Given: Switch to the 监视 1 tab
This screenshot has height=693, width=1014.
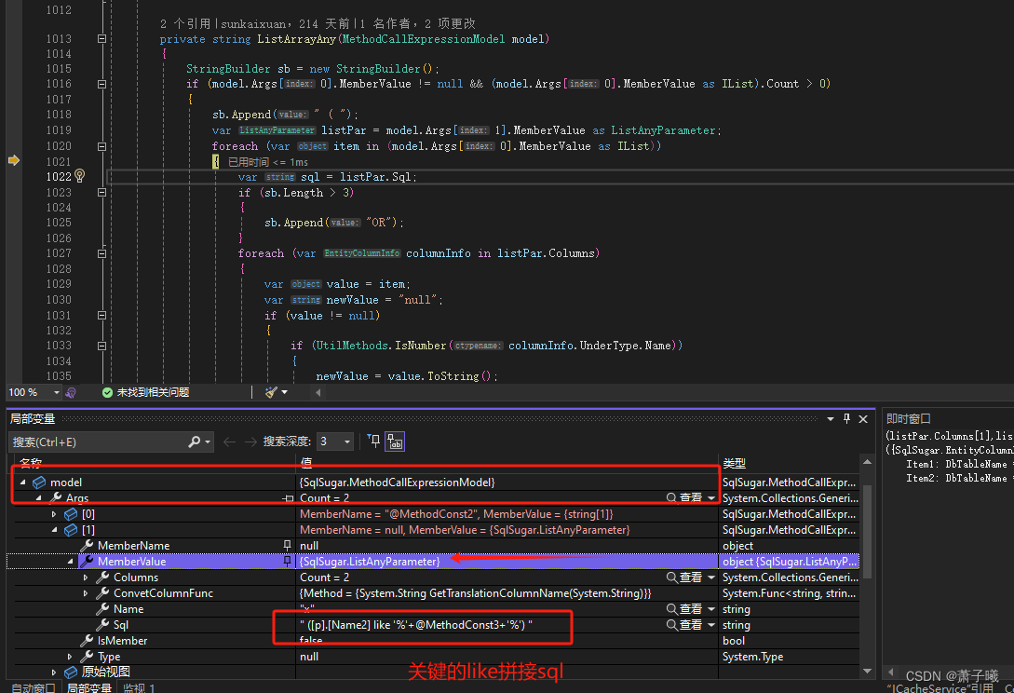Looking at the screenshot, I should 139,687.
